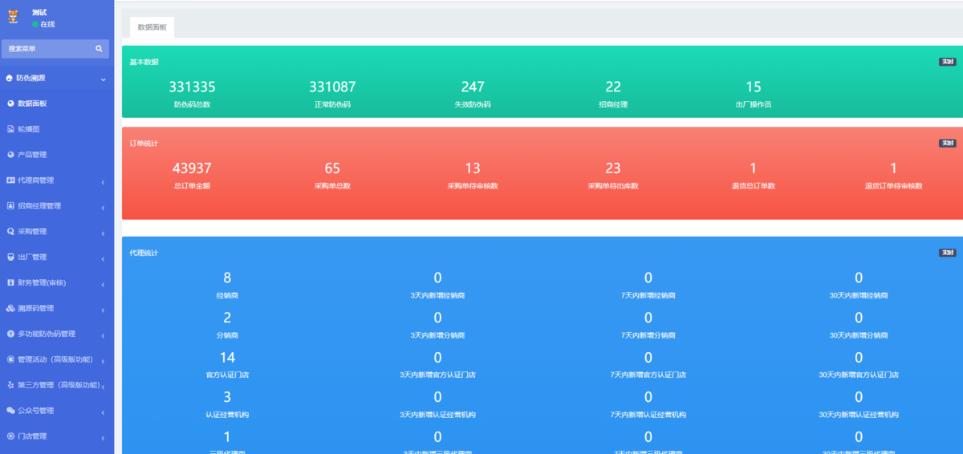Click the user avatar image
Screen dimensions: 963x454
tap(13, 17)
